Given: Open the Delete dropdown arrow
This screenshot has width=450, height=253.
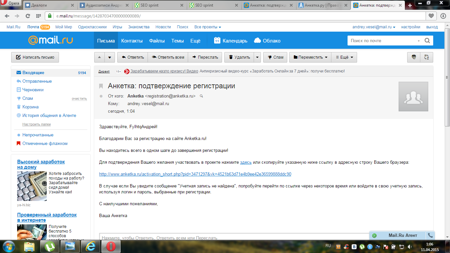Looking at the screenshot, I should 257,57.
